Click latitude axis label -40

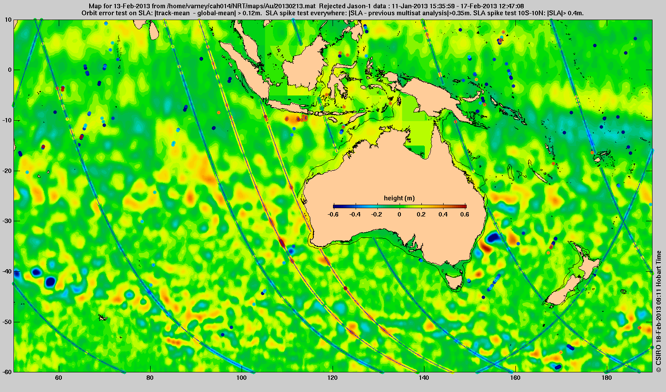point(7,271)
